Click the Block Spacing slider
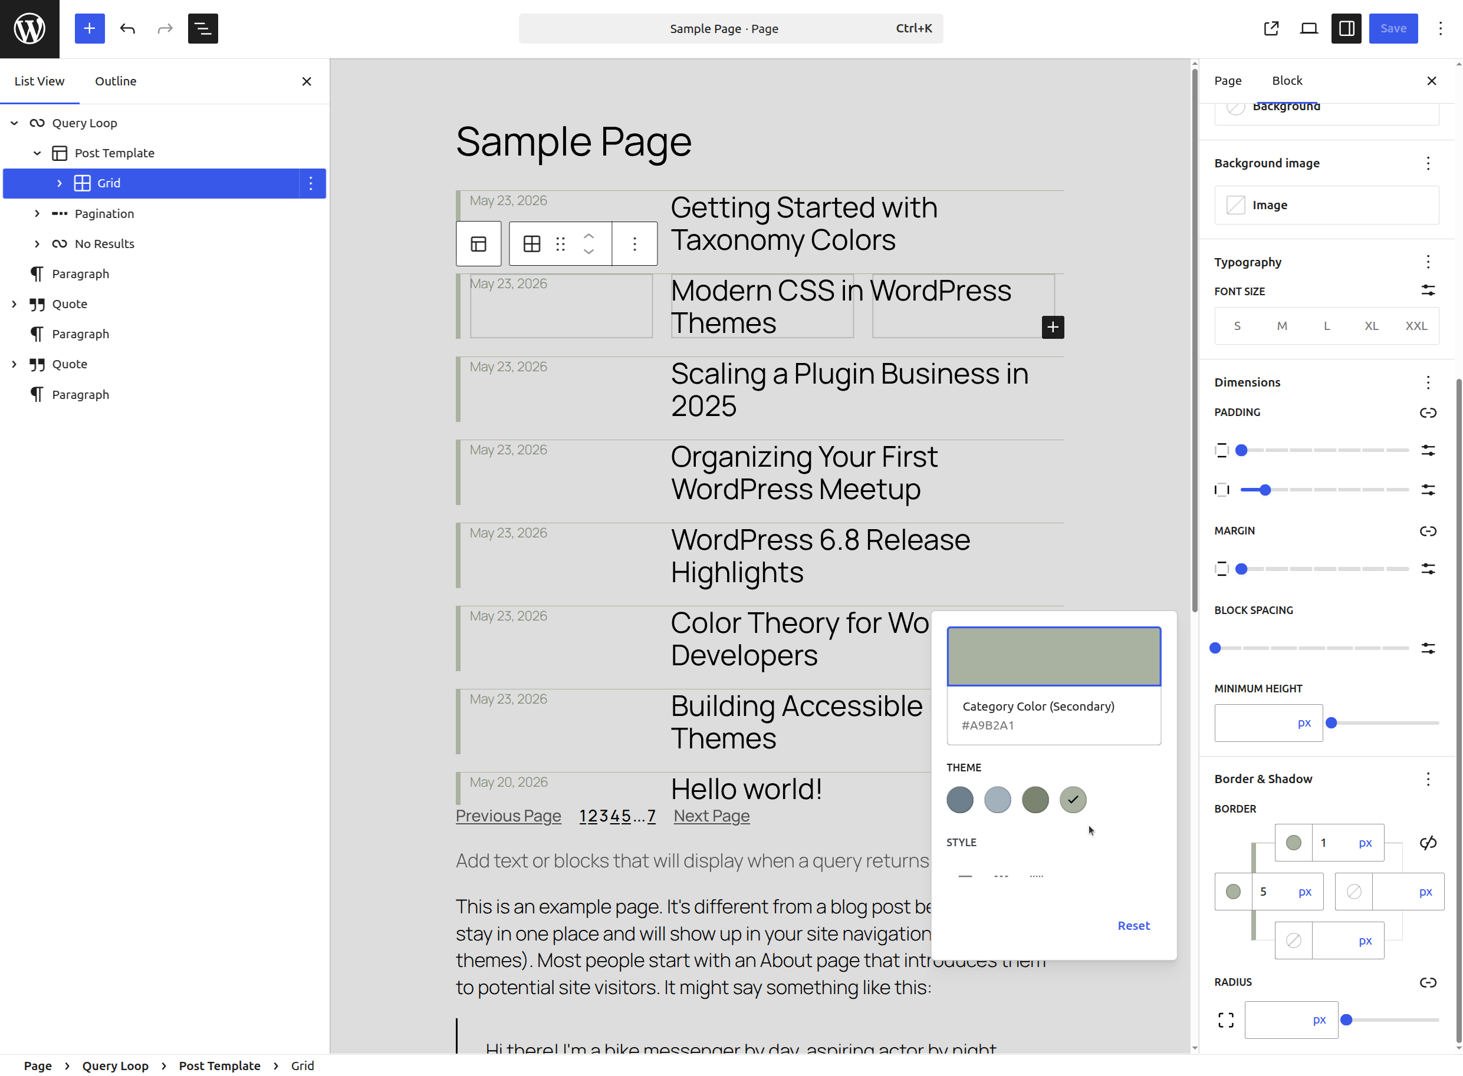The image size is (1463, 1076). pos(1311,648)
